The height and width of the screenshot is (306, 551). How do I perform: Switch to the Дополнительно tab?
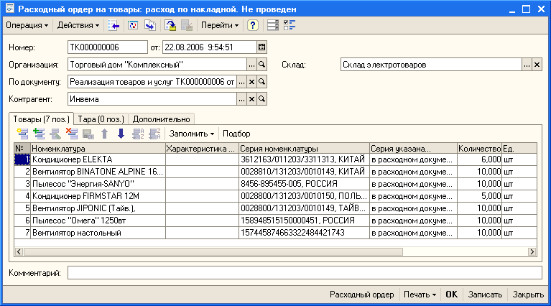click(162, 119)
